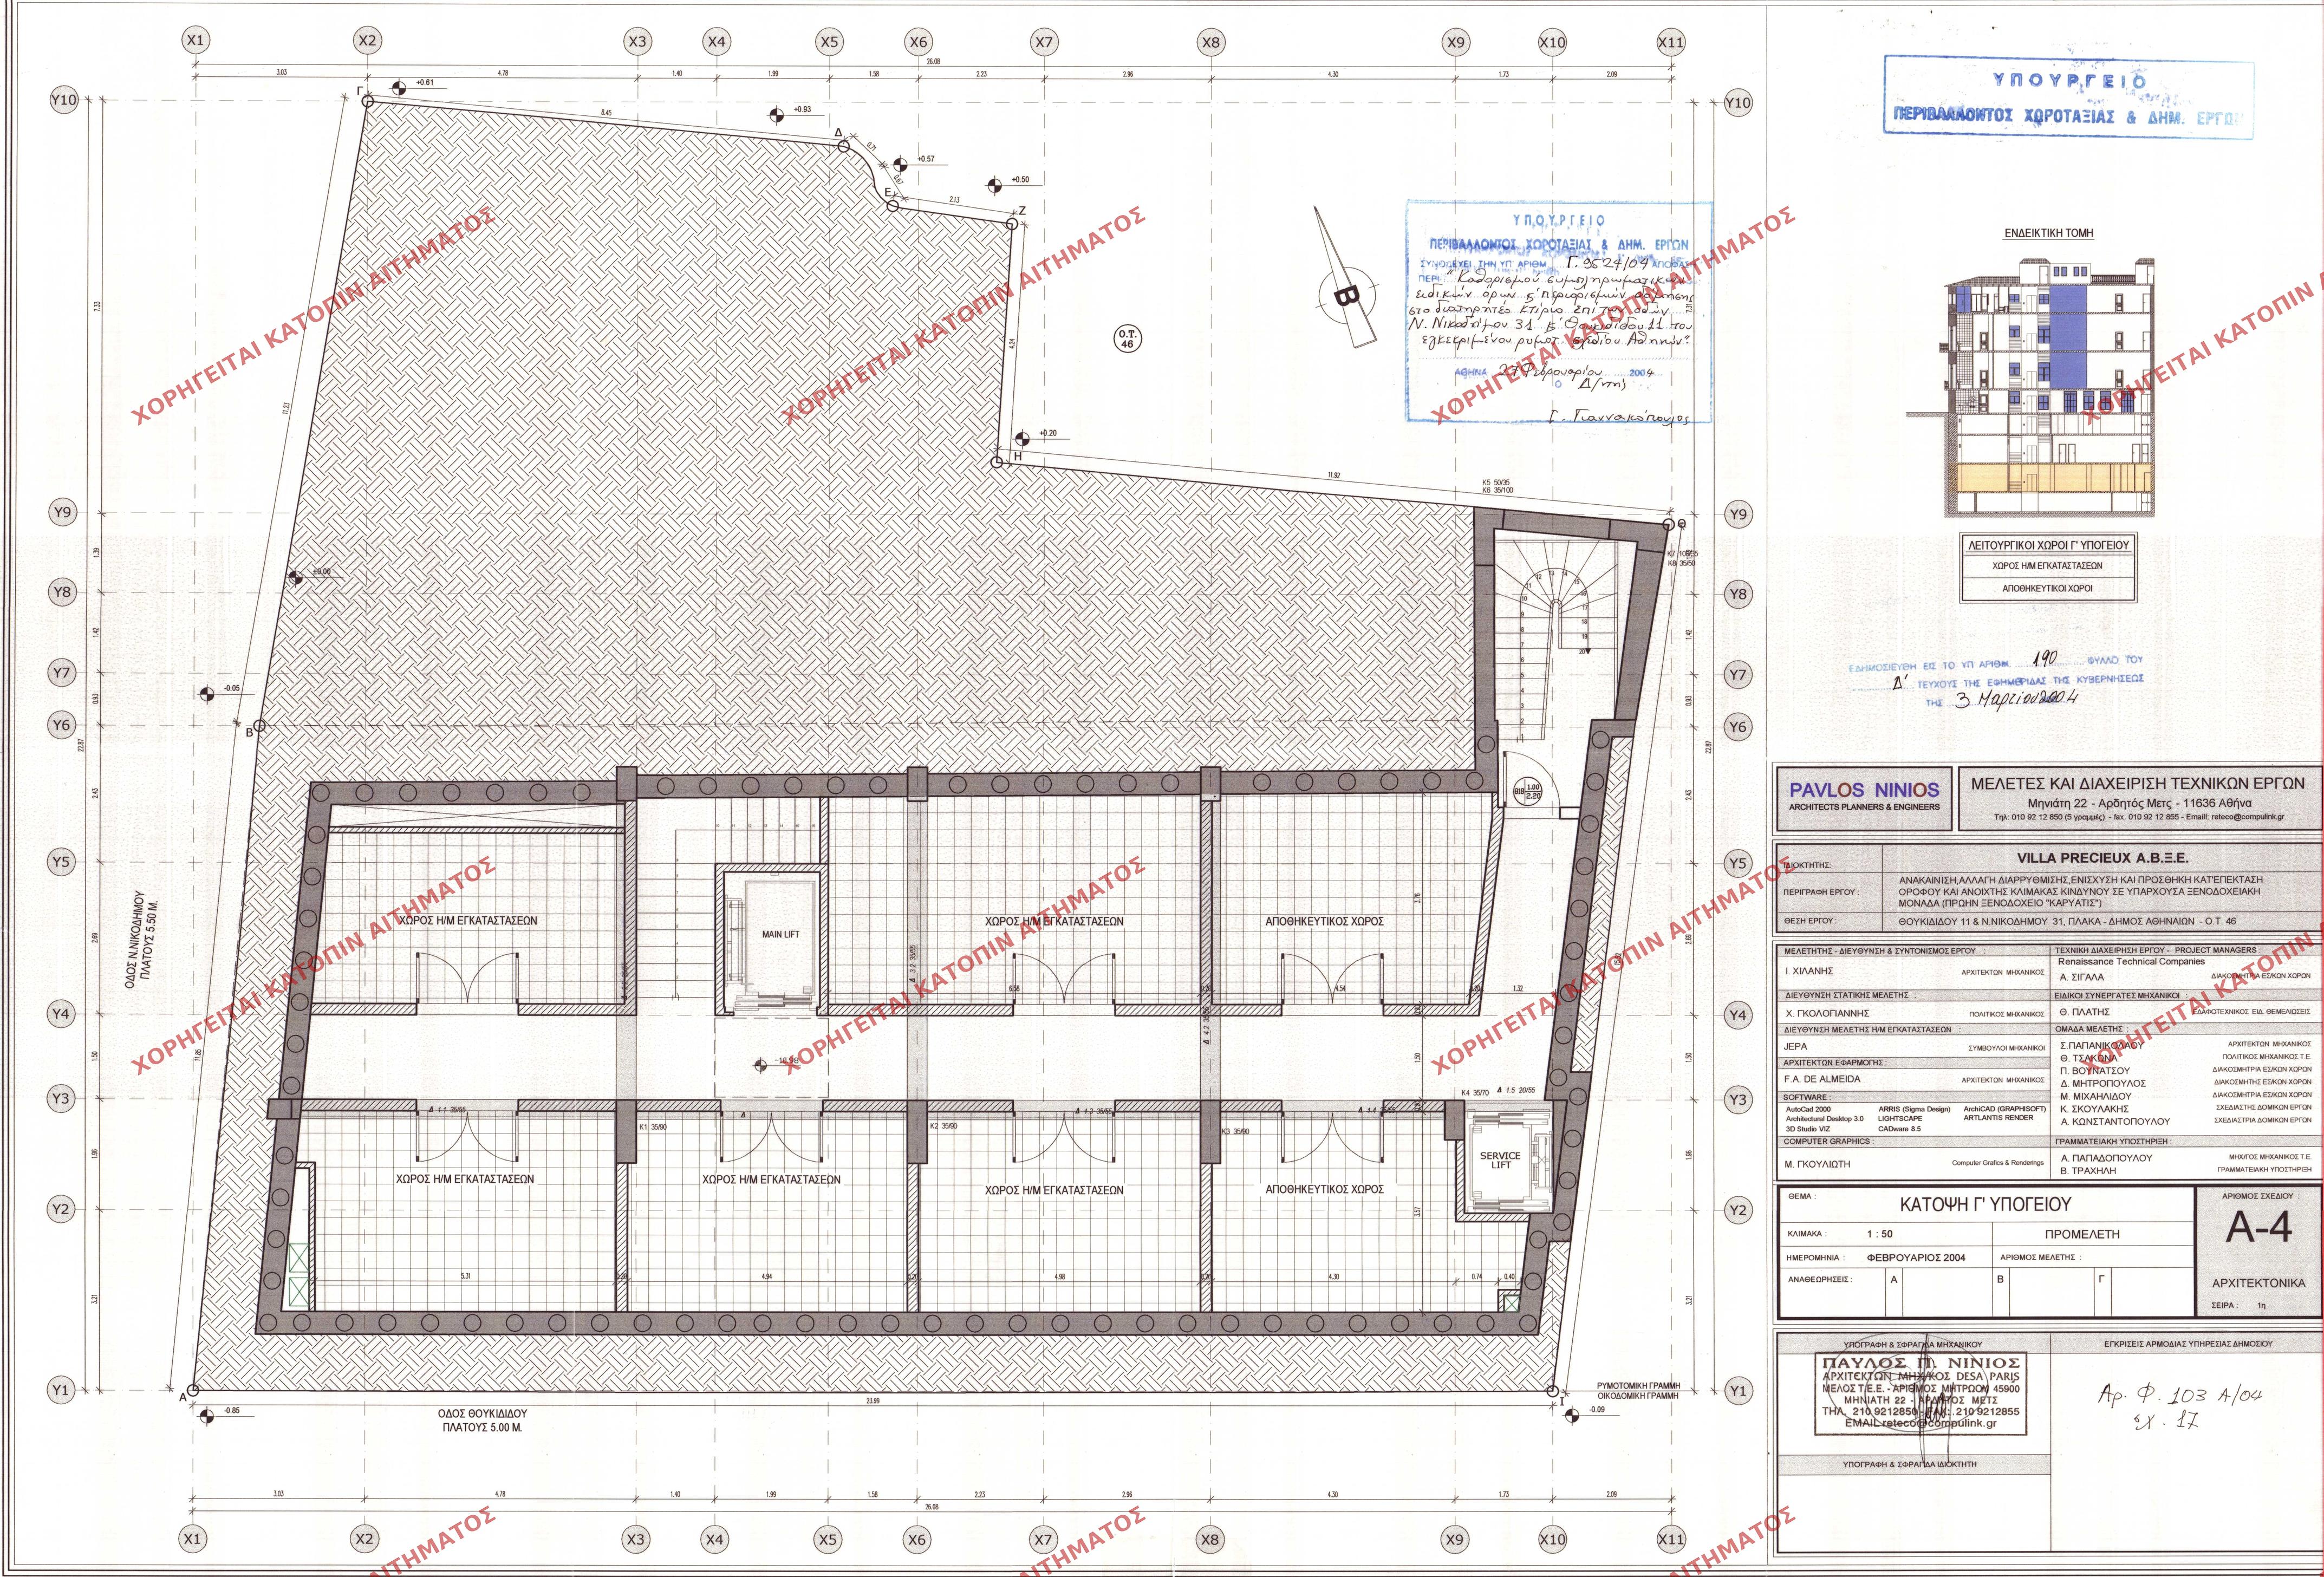
Task: Click the Y5 grid bubble on right side
Action: [x=1738, y=863]
